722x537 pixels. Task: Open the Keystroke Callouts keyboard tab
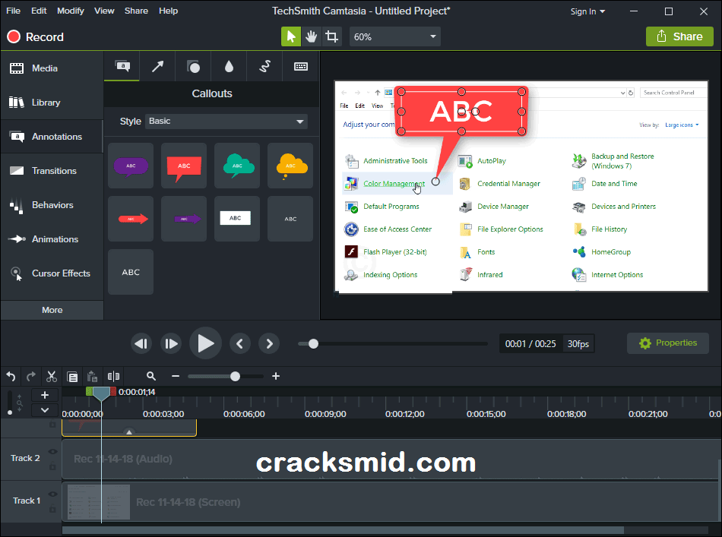tap(301, 66)
